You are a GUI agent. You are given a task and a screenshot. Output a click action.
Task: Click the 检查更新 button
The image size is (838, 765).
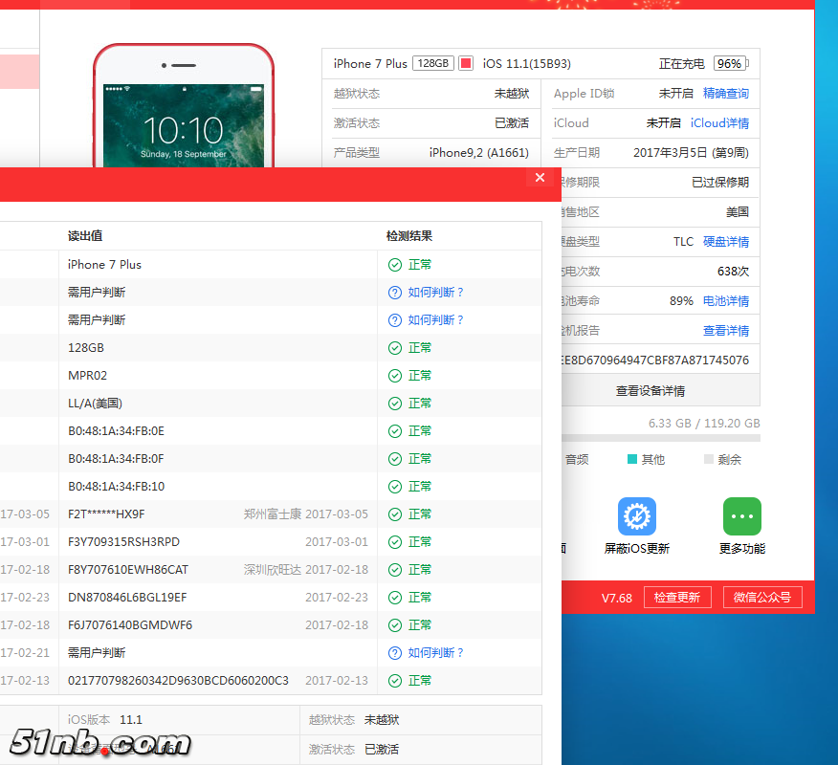[676, 598]
